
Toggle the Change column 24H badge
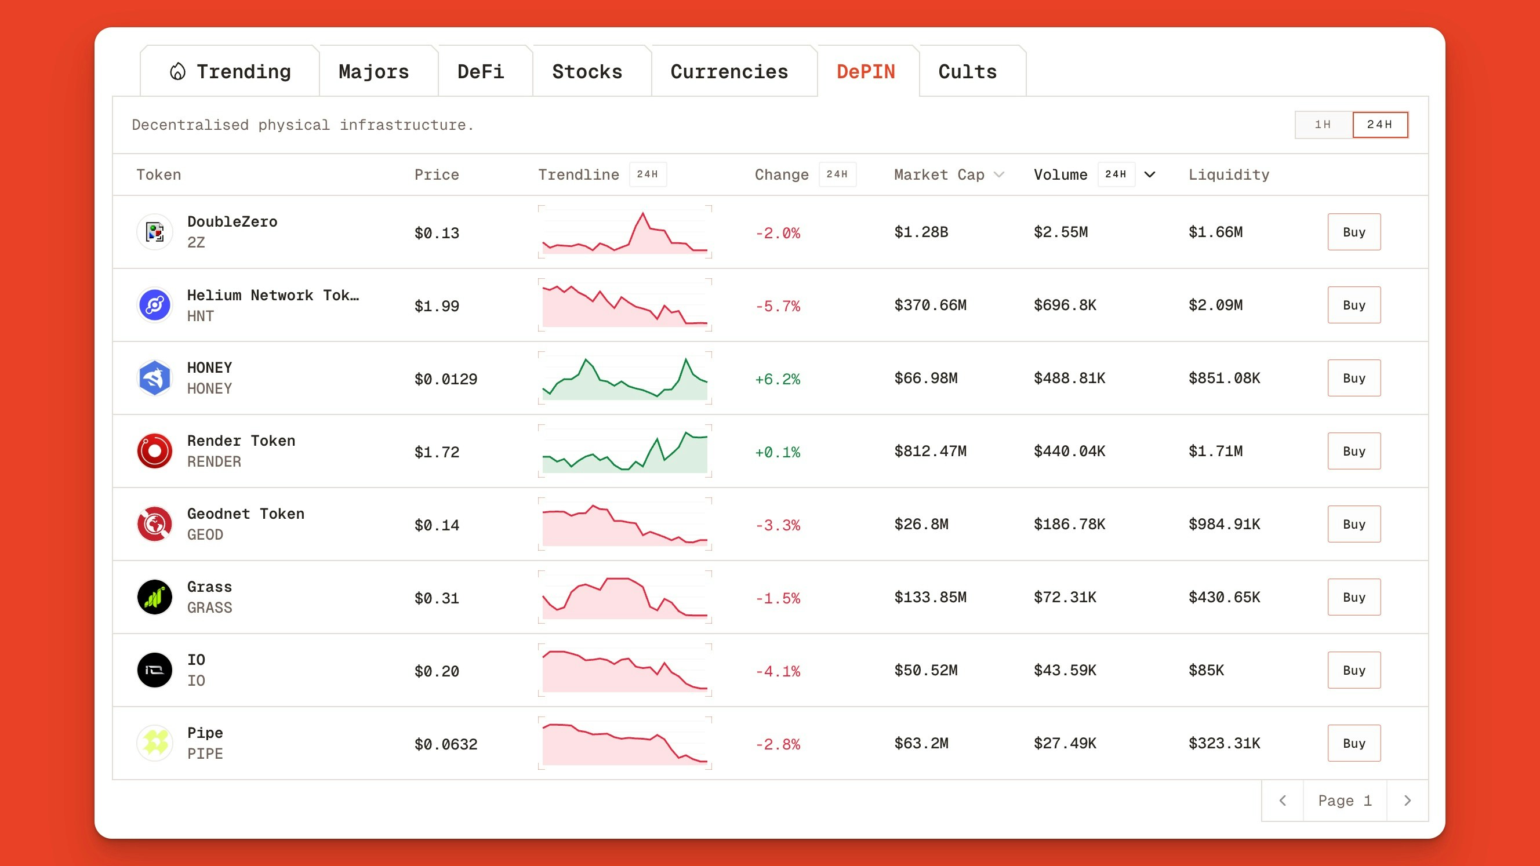tap(836, 174)
